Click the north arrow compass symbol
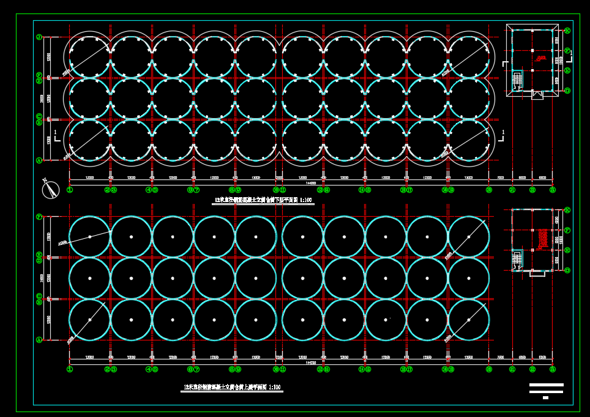Viewport: 590px width, 417px height. (x=50, y=189)
